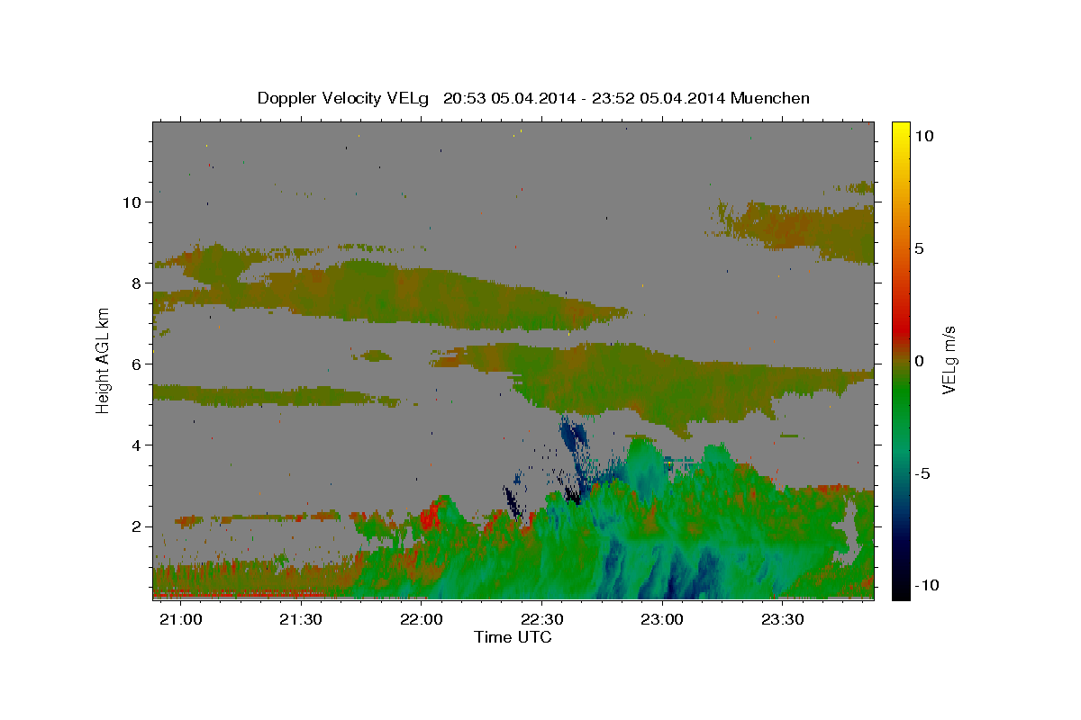
Task: Click the height tick label 8
Action: [x=138, y=283]
